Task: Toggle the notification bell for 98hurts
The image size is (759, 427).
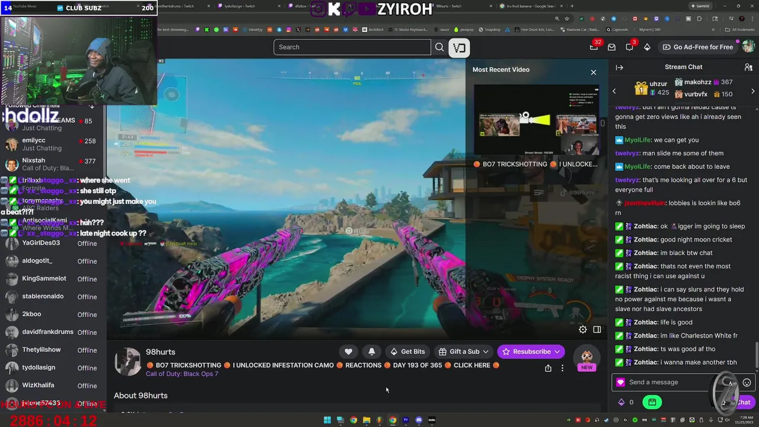Action: 372,352
